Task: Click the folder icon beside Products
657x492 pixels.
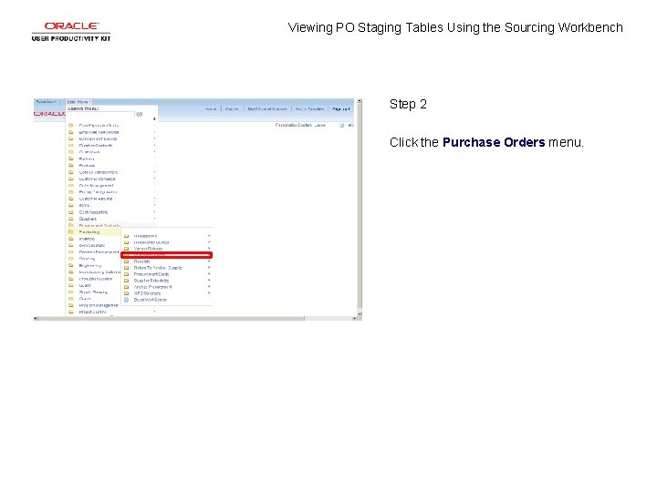Action: (71, 165)
